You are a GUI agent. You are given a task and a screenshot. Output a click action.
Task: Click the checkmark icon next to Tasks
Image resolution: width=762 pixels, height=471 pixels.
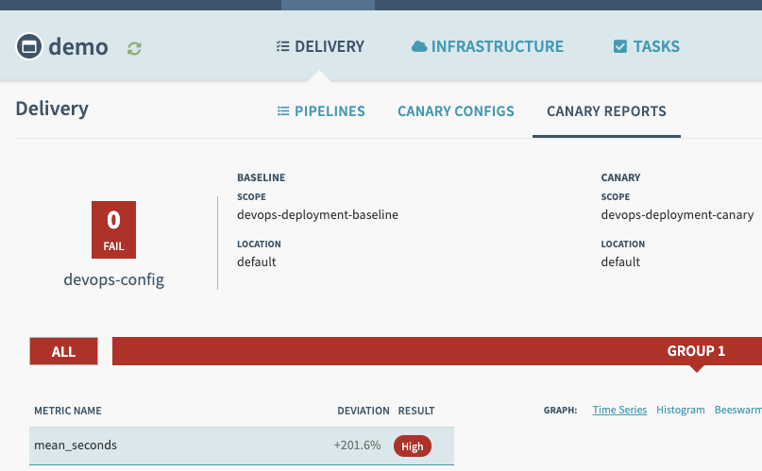pos(620,46)
